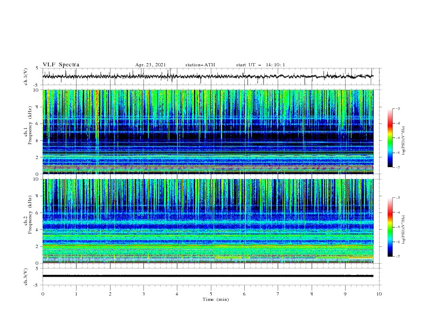Click the 'ch.1(V)' axis label
This screenshot has width=427, height=330.
(26, 77)
